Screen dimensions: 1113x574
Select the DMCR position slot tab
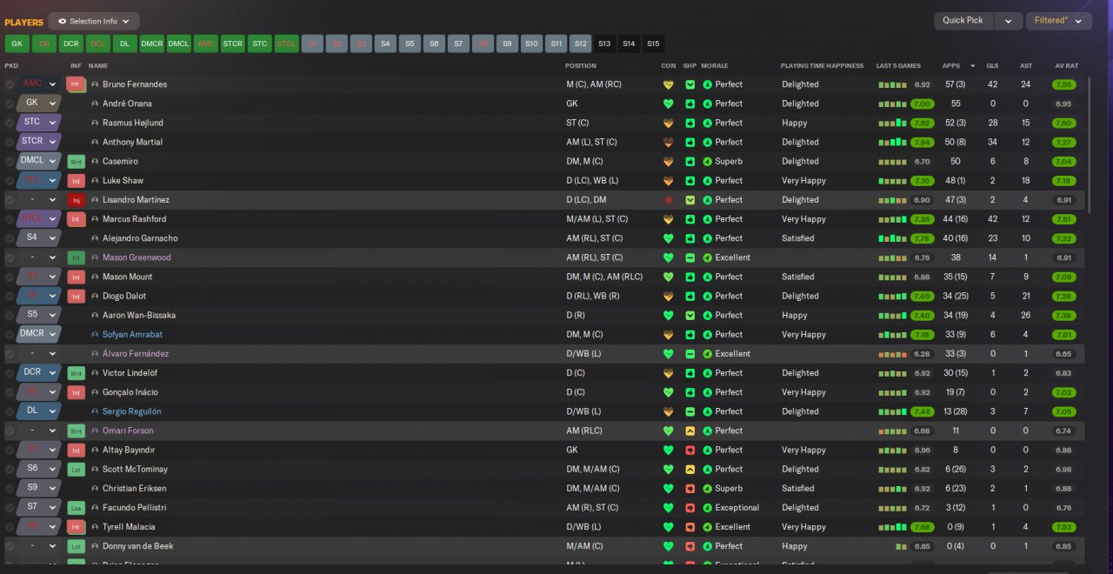pos(152,43)
